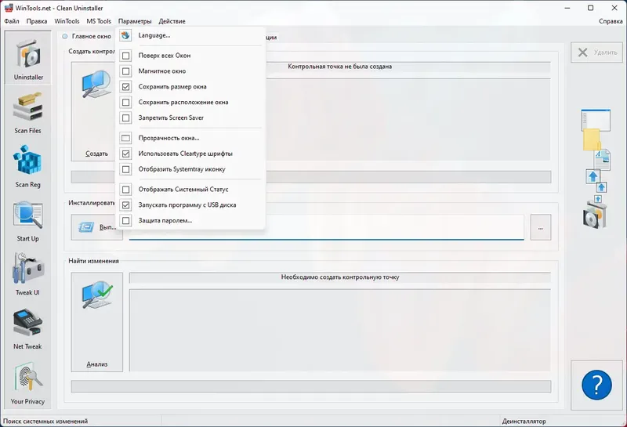Image resolution: width=627 pixels, height=427 pixels.
Task: Click the Анализ monitor checkmark icon
Action: (96, 295)
